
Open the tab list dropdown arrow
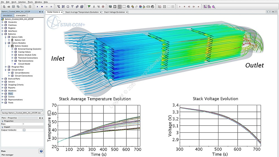click(273, 12)
